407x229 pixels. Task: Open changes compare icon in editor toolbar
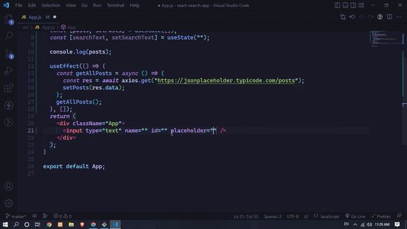click(343, 17)
